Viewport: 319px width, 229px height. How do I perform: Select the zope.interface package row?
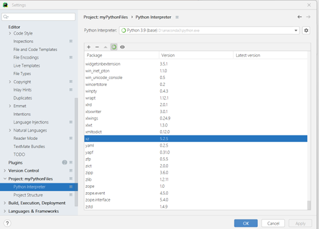point(196,200)
